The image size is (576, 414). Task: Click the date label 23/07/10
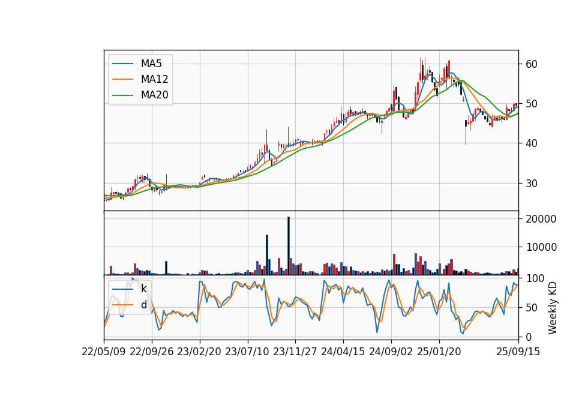coord(247,352)
